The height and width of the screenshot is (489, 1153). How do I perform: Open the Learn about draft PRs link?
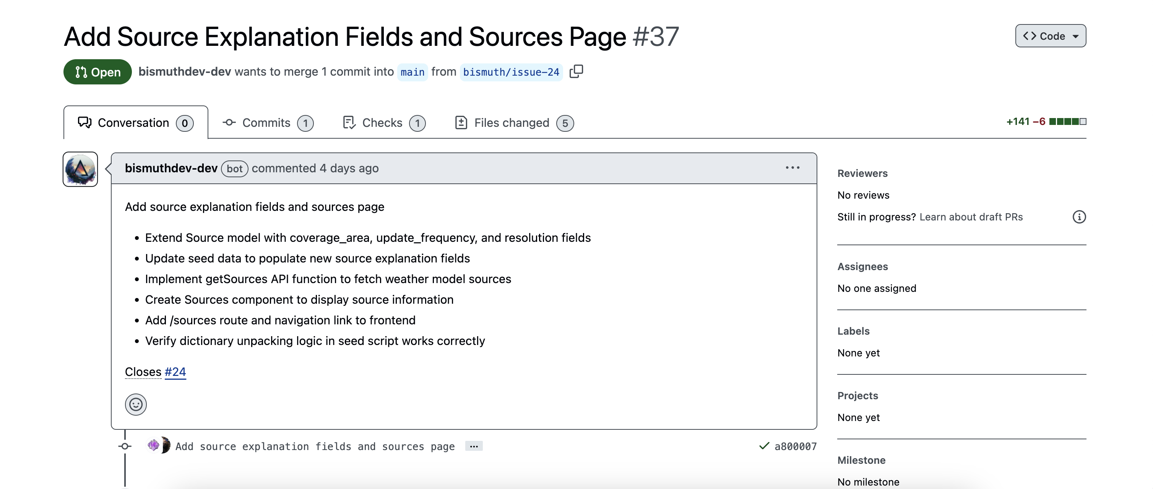[x=971, y=217]
